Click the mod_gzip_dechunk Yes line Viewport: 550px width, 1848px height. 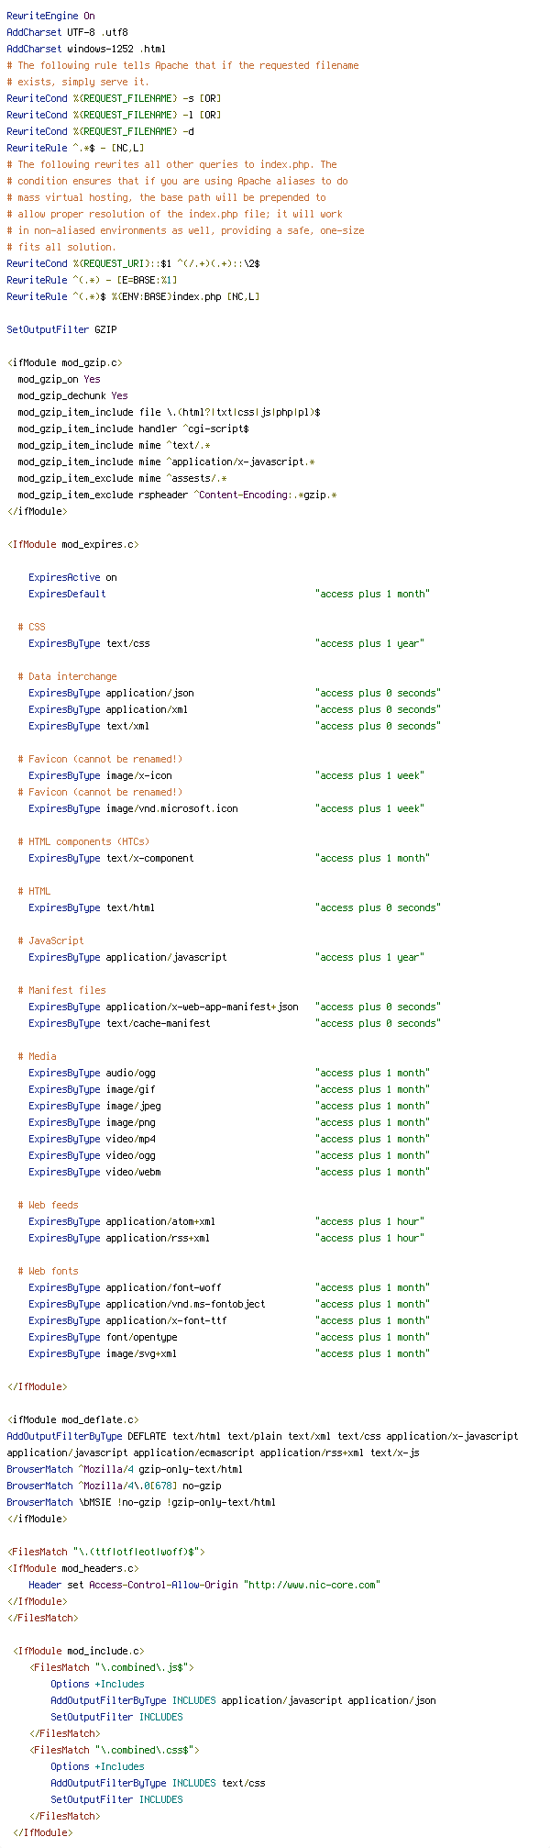[72, 395]
